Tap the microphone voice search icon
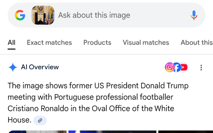 (194, 15)
